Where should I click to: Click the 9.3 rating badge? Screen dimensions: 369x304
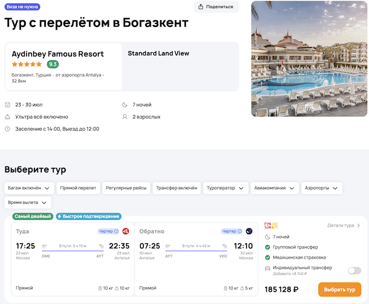tap(53, 64)
